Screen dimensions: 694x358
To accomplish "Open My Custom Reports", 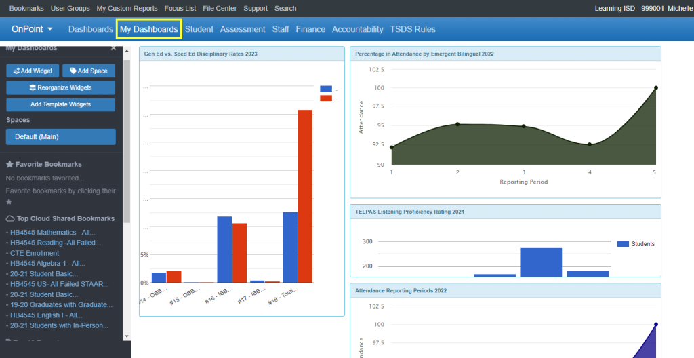I will [127, 8].
